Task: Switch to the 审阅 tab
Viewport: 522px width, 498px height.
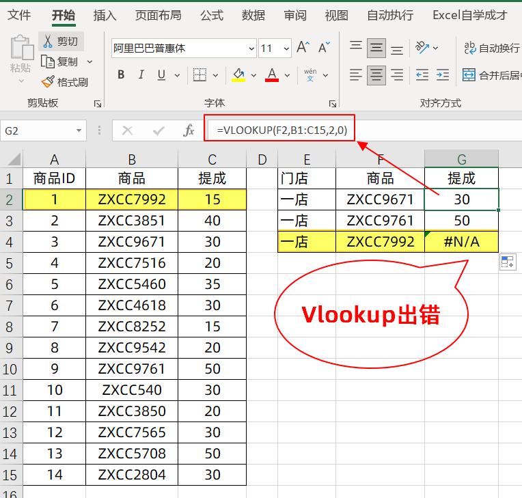Action: (295, 15)
